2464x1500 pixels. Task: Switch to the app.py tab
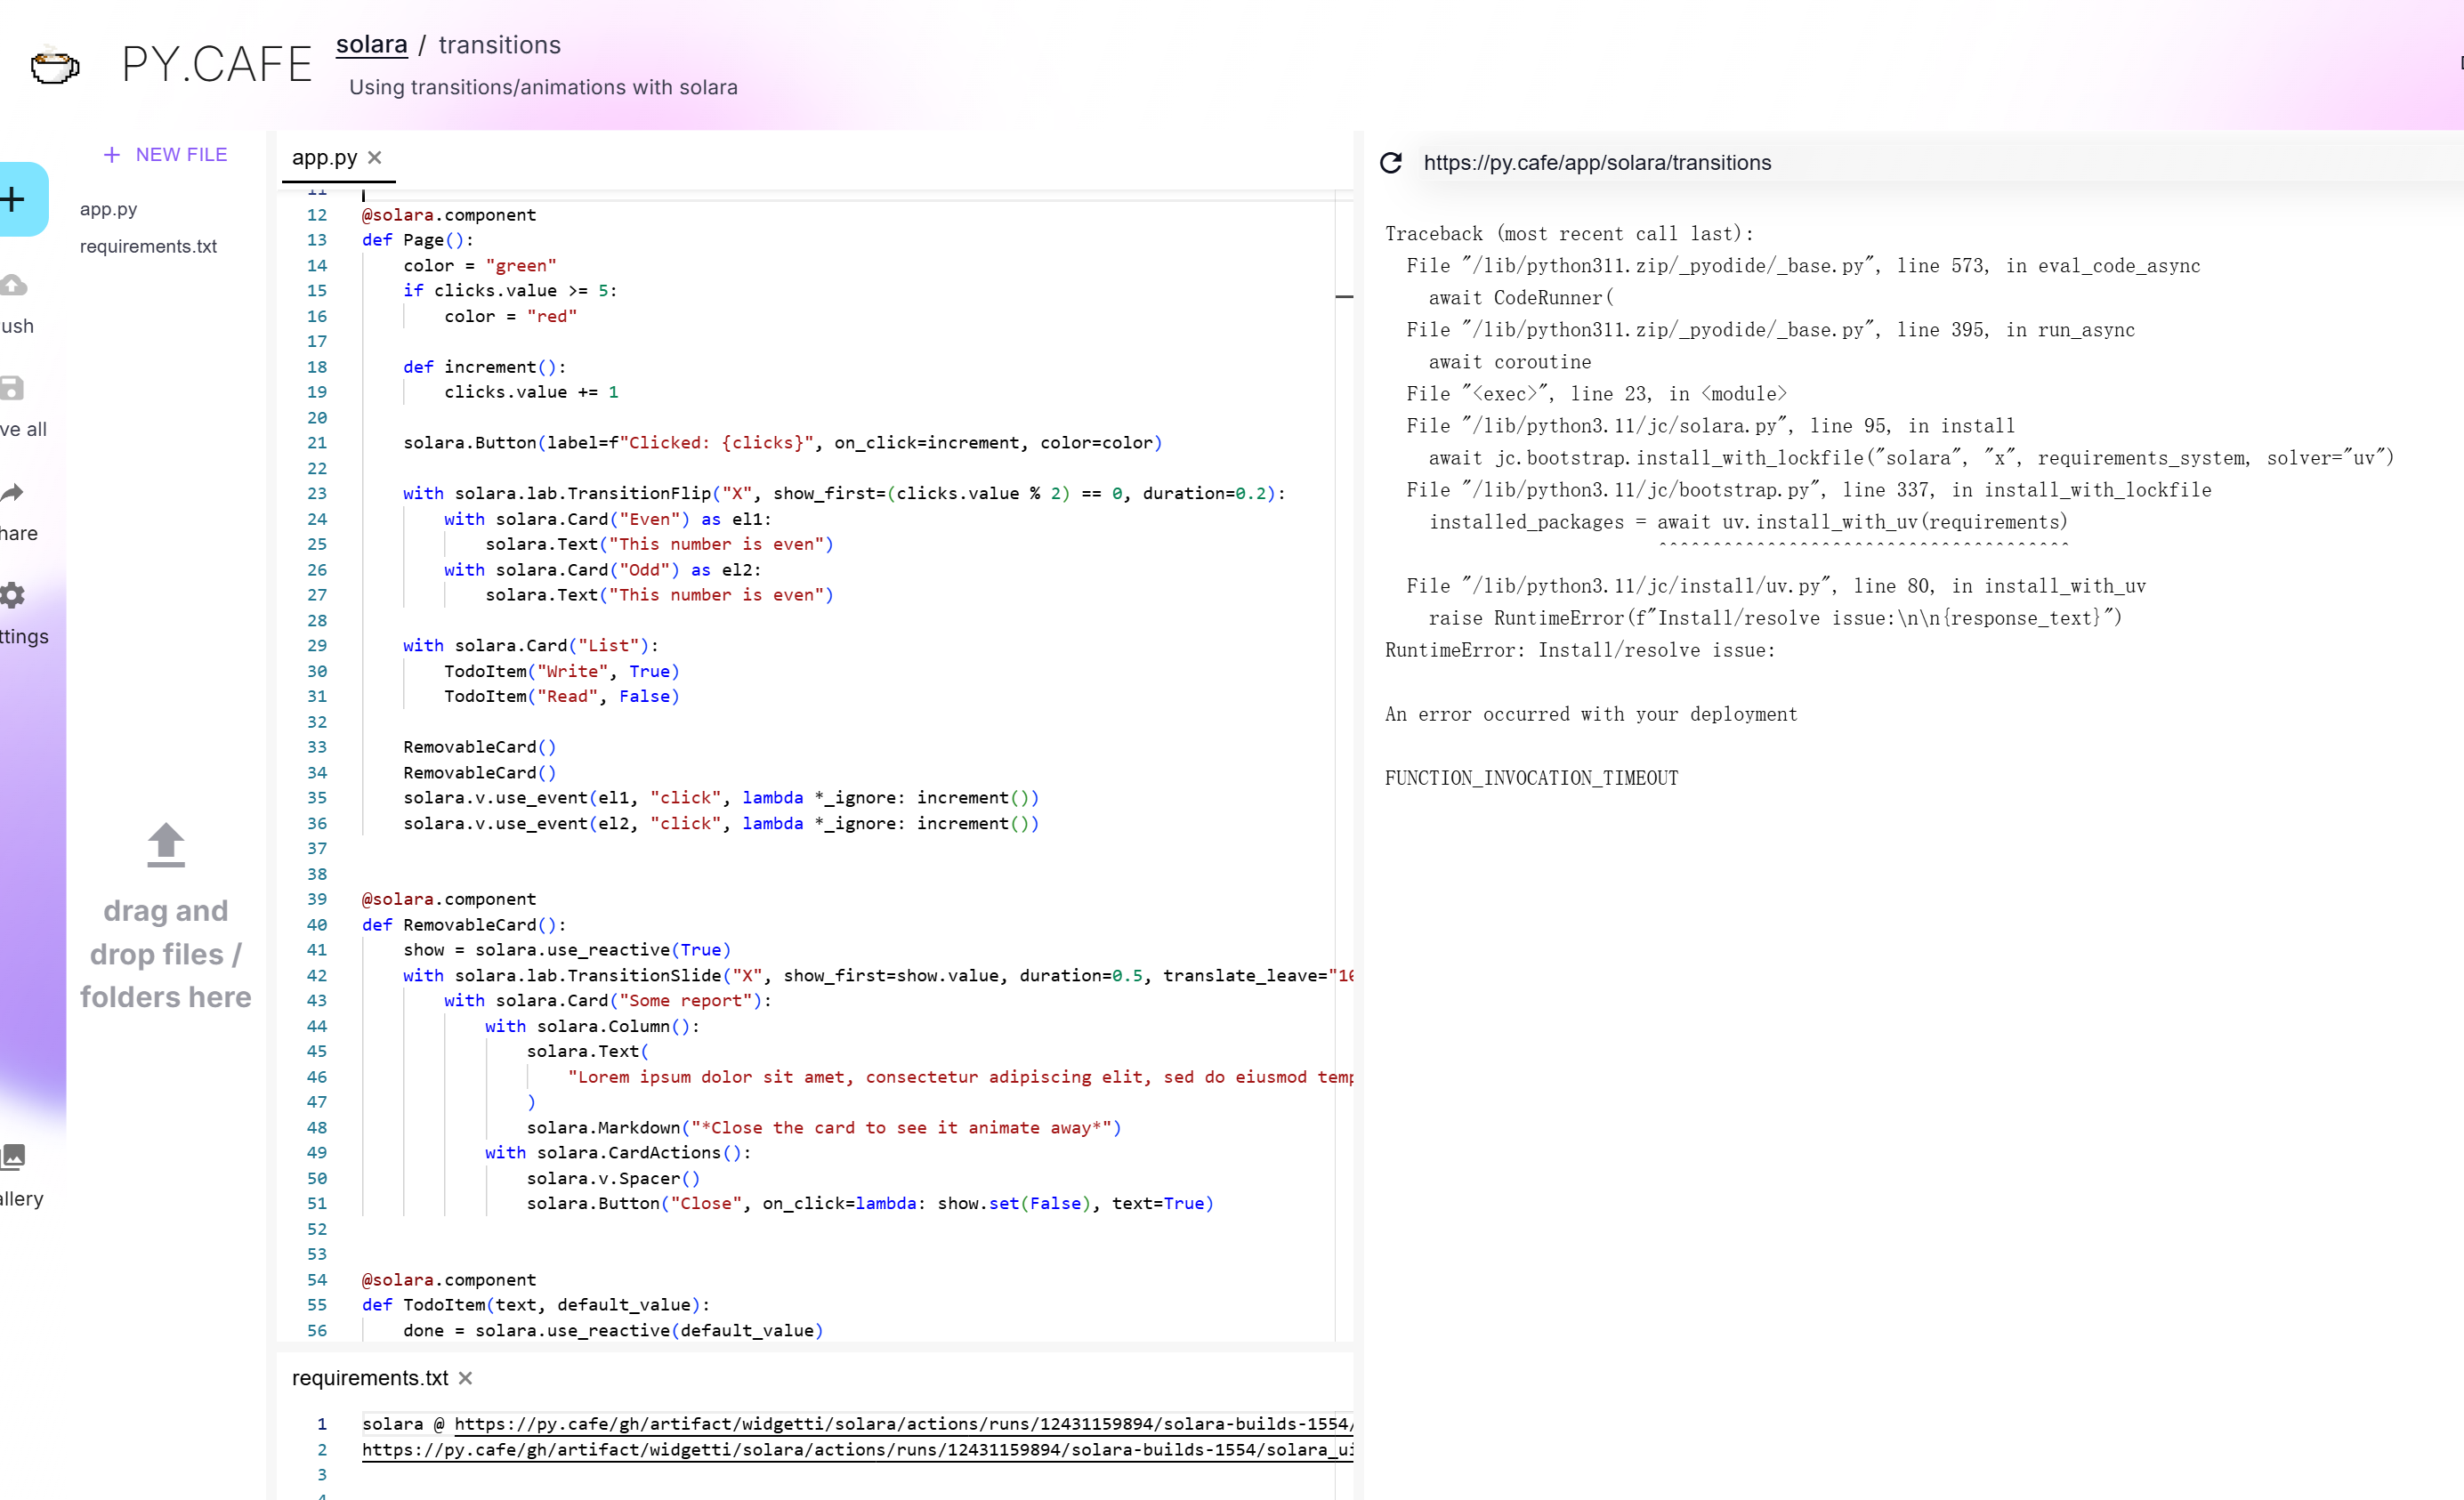click(324, 158)
